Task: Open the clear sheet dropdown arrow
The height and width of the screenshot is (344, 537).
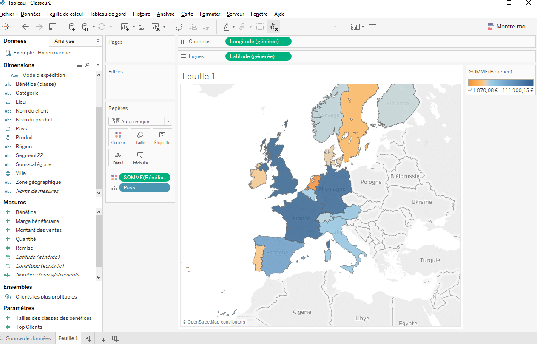Action: (x=164, y=27)
